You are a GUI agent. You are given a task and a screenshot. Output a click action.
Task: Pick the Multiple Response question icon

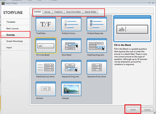pyautogui.click(x=97, y=24)
